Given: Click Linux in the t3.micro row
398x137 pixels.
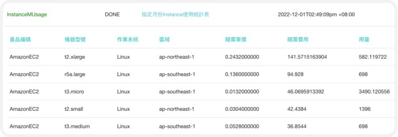Looking at the screenshot, I should coord(123,91).
